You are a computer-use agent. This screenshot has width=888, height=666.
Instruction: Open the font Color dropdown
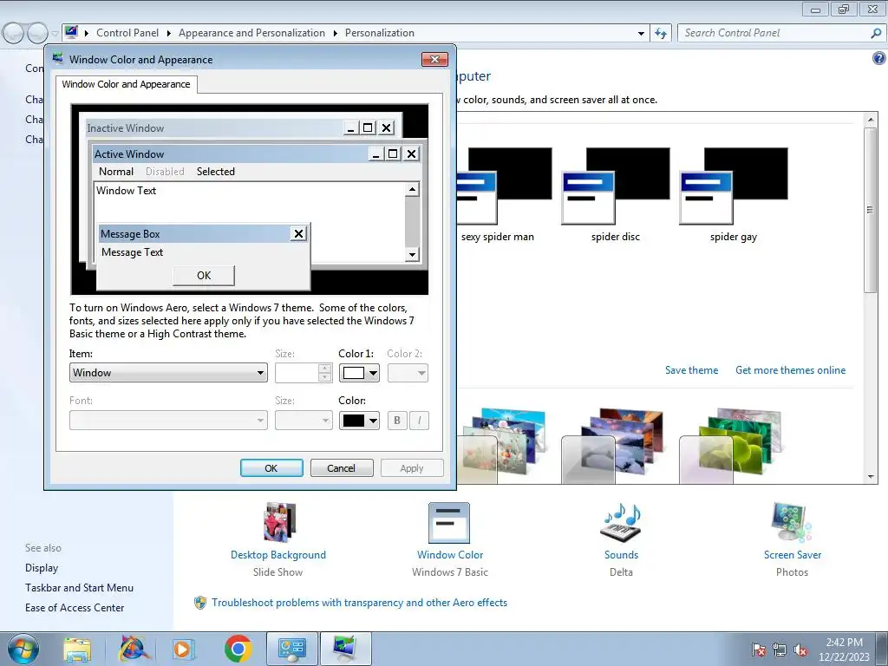359,421
